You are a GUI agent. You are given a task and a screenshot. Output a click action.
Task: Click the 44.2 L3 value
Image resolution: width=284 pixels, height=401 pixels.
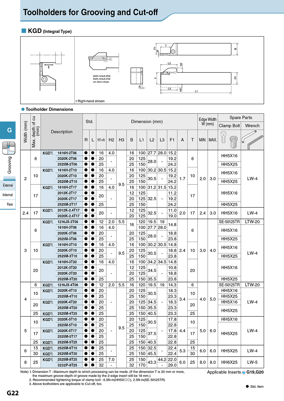click(x=162, y=360)
